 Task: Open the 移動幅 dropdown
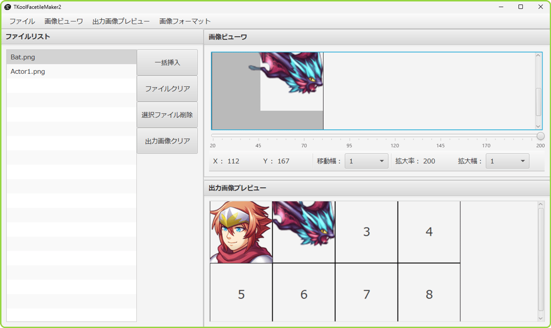pos(366,161)
